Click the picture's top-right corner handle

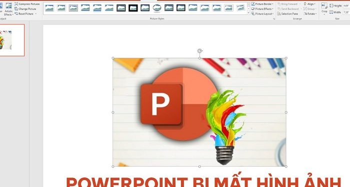[x=286, y=58]
